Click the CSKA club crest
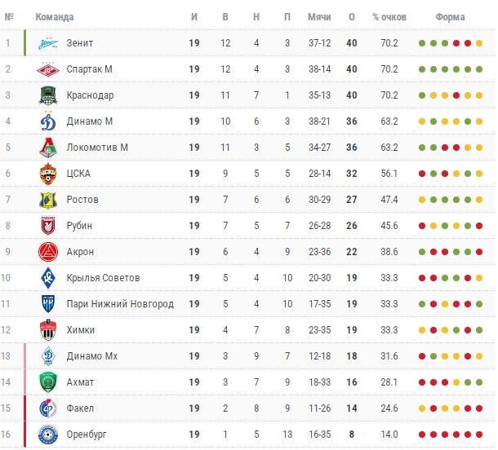498x450 pixels. tap(48, 174)
